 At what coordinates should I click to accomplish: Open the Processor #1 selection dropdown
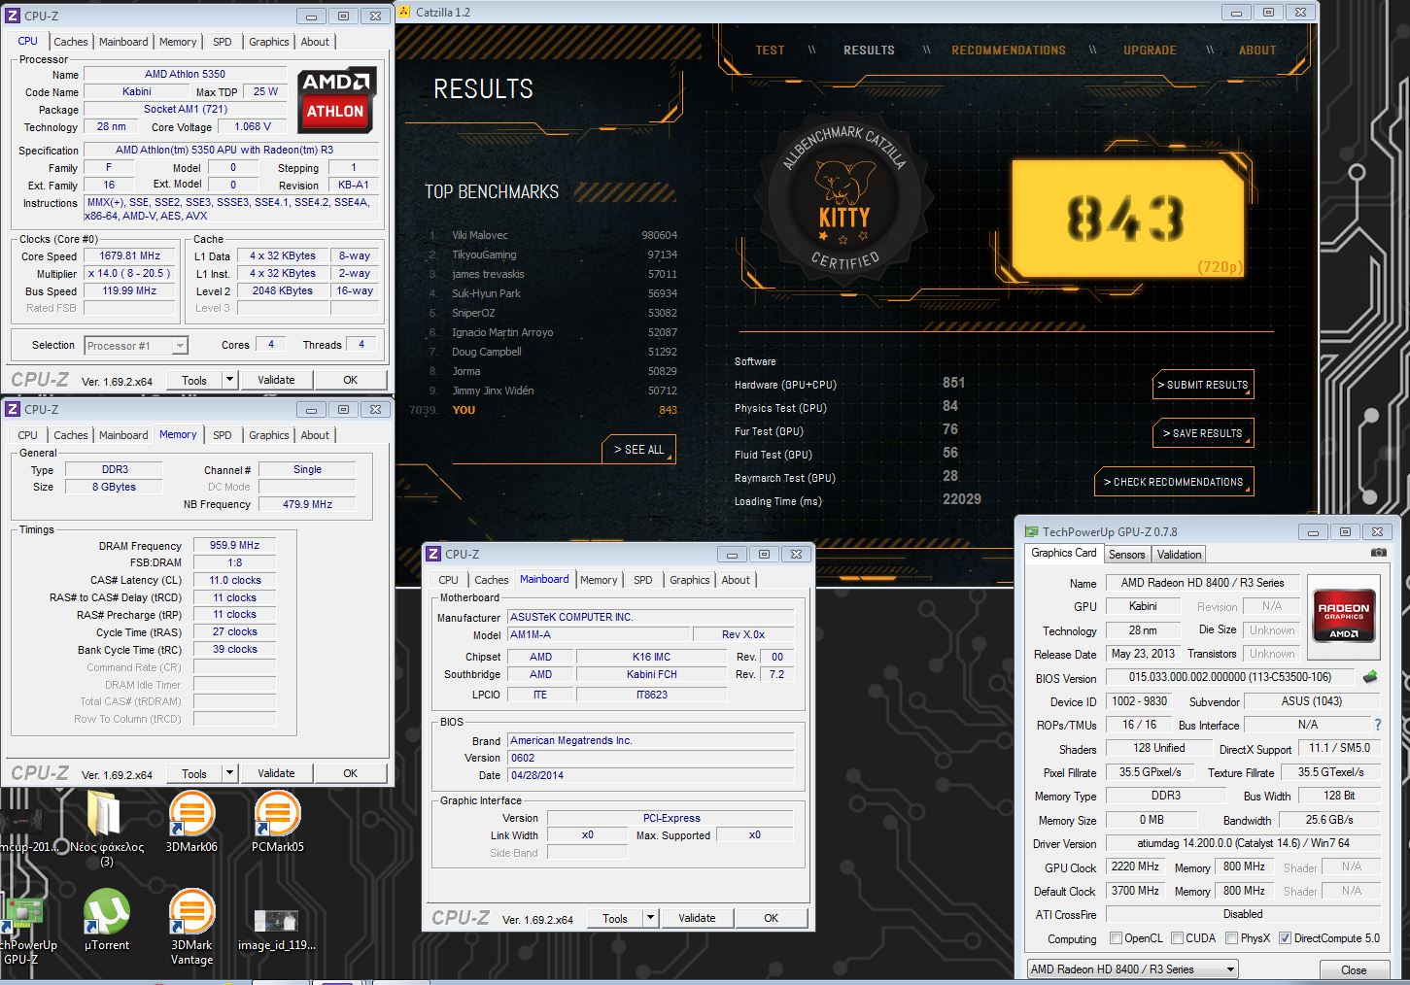[136, 345]
